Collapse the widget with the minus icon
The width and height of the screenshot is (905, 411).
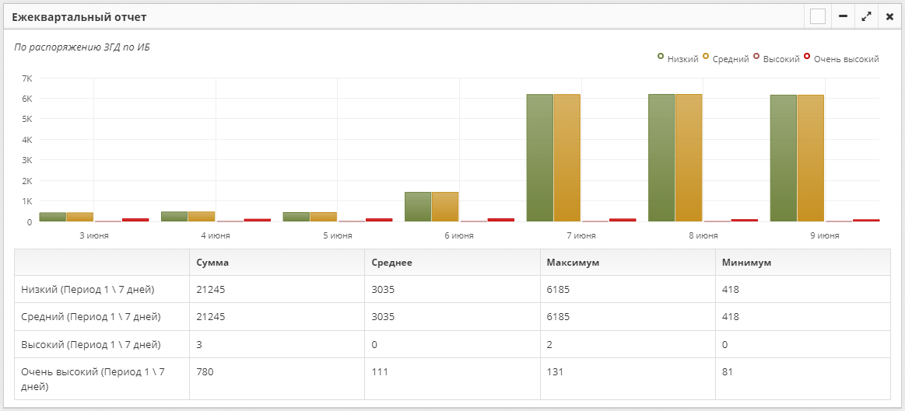click(x=843, y=17)
